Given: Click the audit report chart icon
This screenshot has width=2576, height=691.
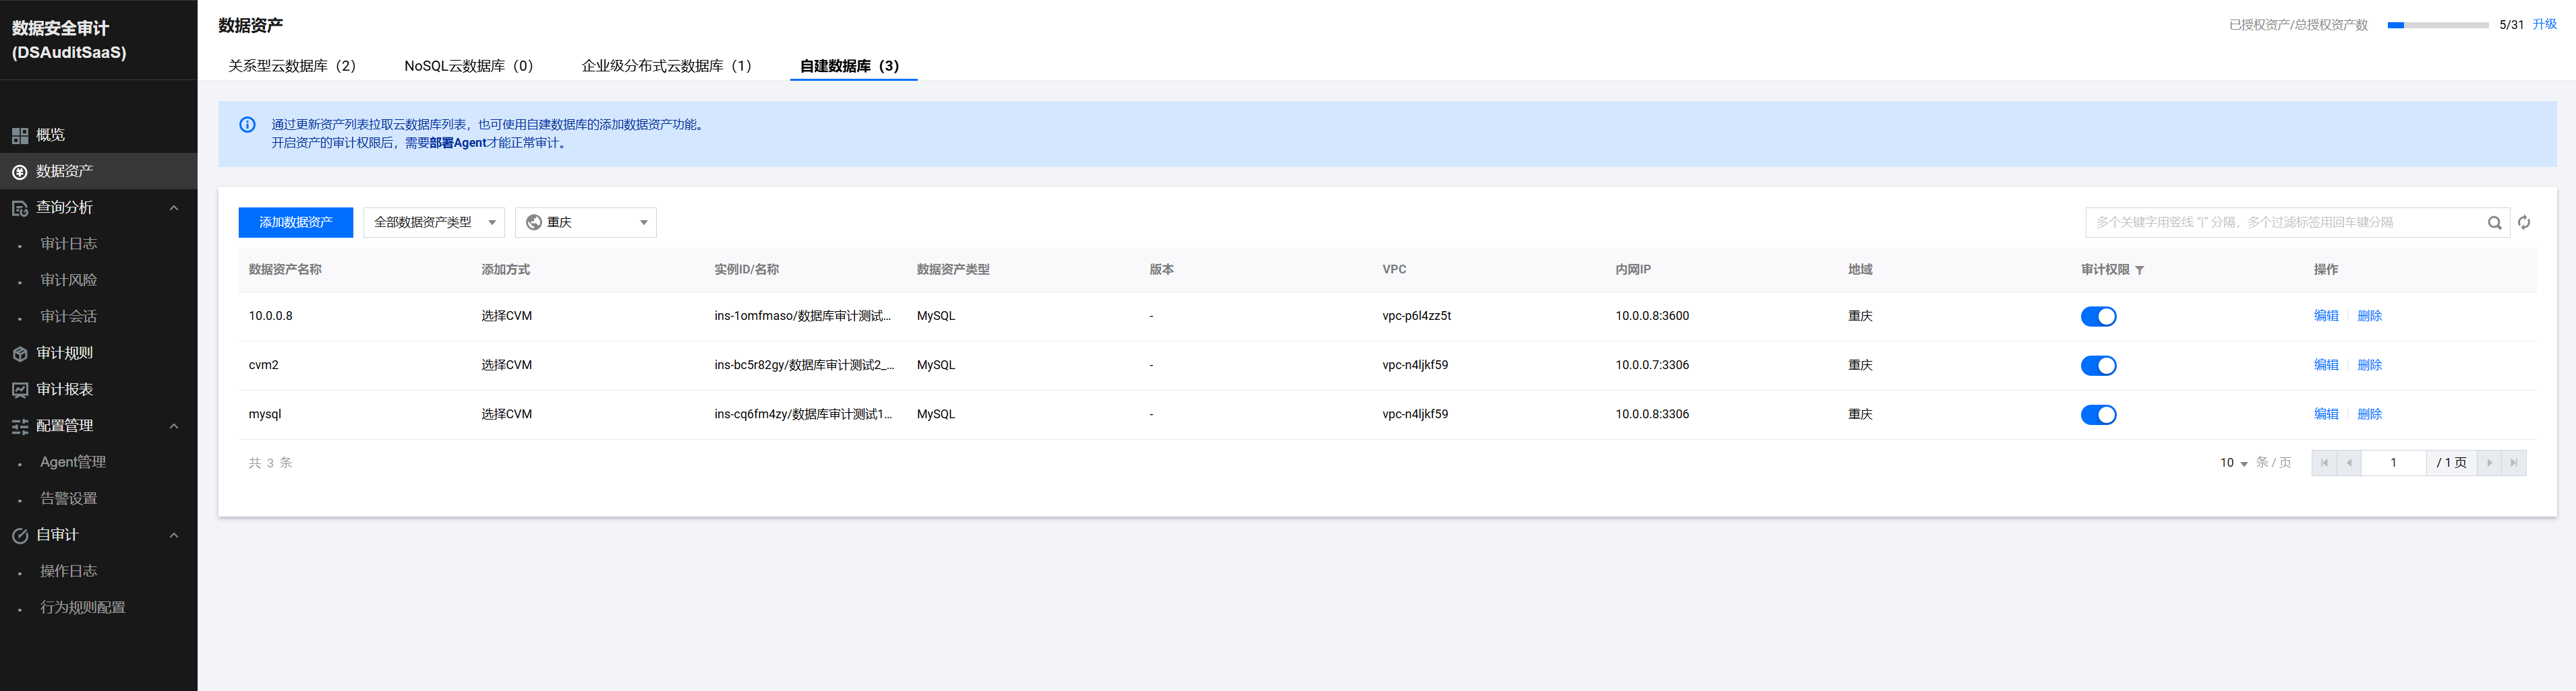Looking at the screenshot, I should click(x=19, y=391).
